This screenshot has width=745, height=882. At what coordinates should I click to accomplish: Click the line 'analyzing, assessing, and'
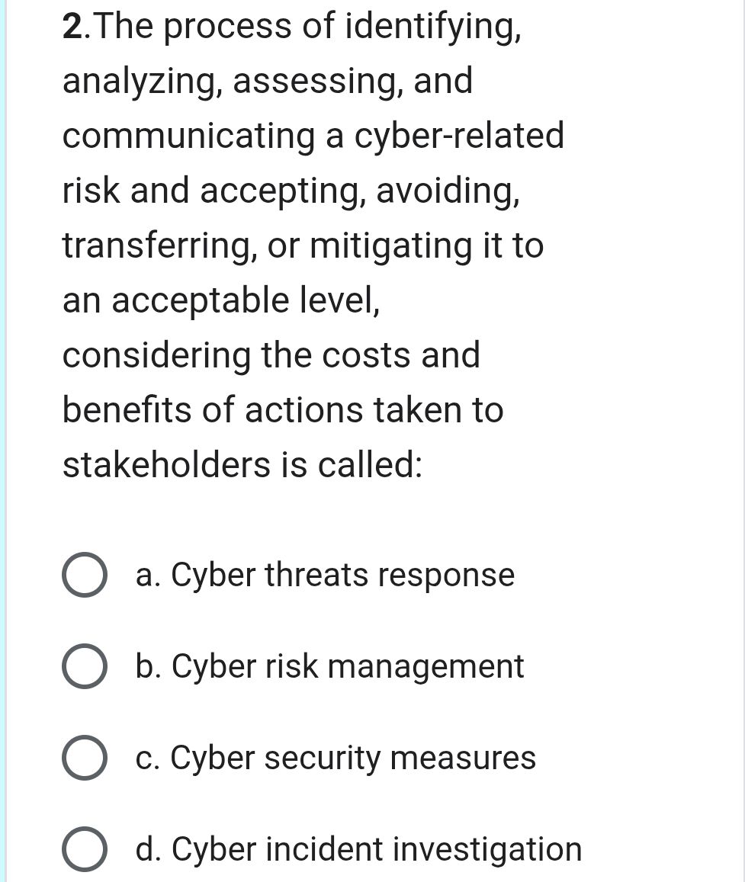point(268,81)
